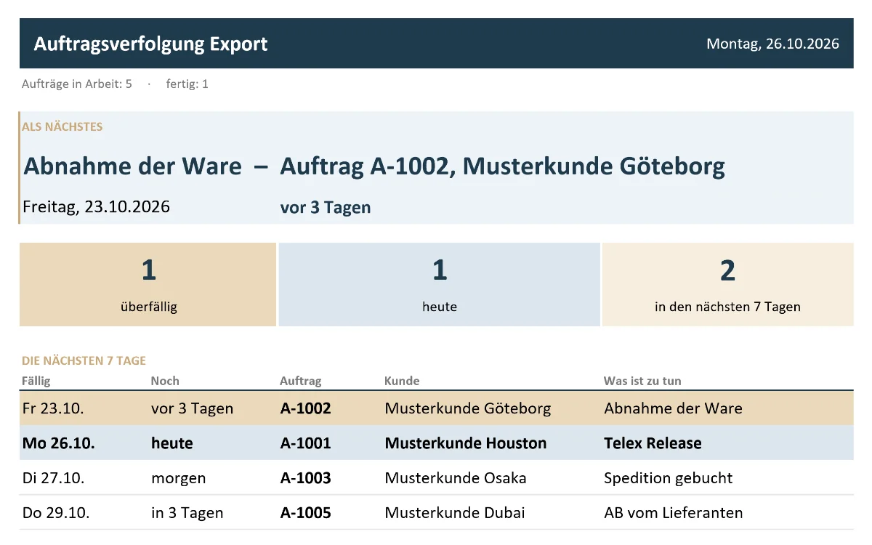
Task: Select the date 'Freitag, 23.10.2026'
Action: coord(96,207)
